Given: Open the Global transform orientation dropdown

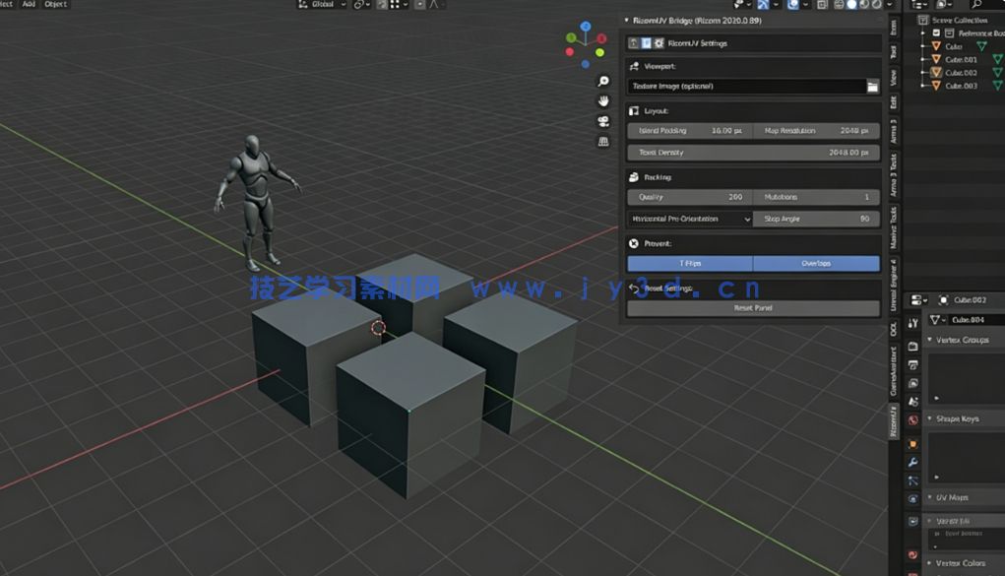Looking at the screenshot, I should tap(322, 4).
